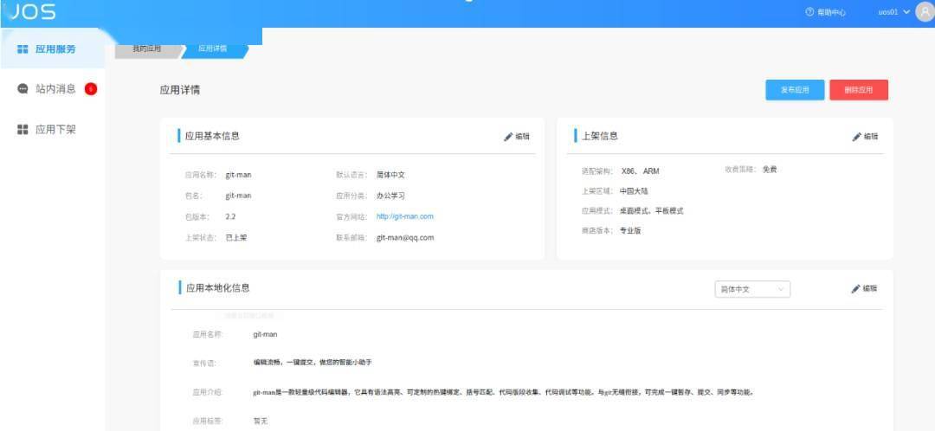
Task: Click pencil edit icon in 应用基本信息
Action: point(509,137)
